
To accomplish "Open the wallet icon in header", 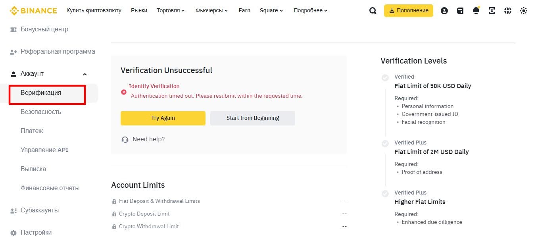I will click(x=460, y=11).
